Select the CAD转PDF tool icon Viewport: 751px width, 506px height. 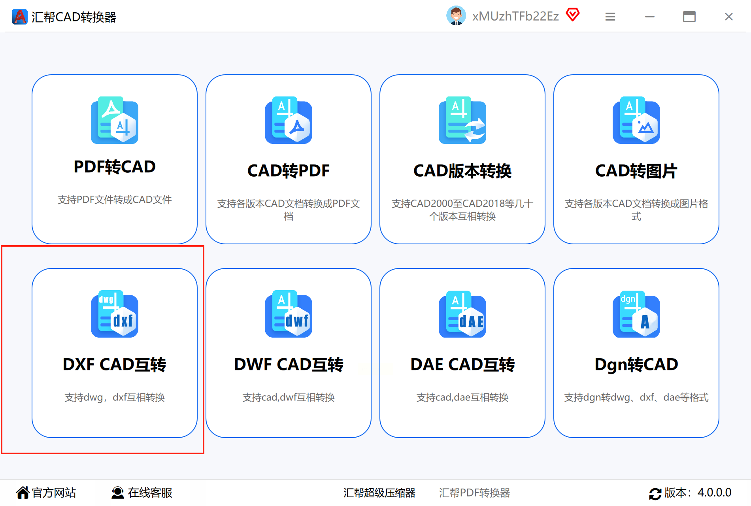click(x=289, y=120)
